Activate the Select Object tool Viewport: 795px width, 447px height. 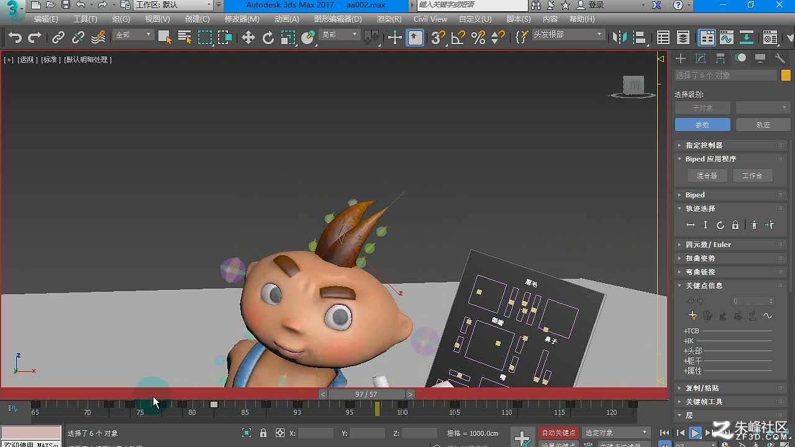click(165, 38)
